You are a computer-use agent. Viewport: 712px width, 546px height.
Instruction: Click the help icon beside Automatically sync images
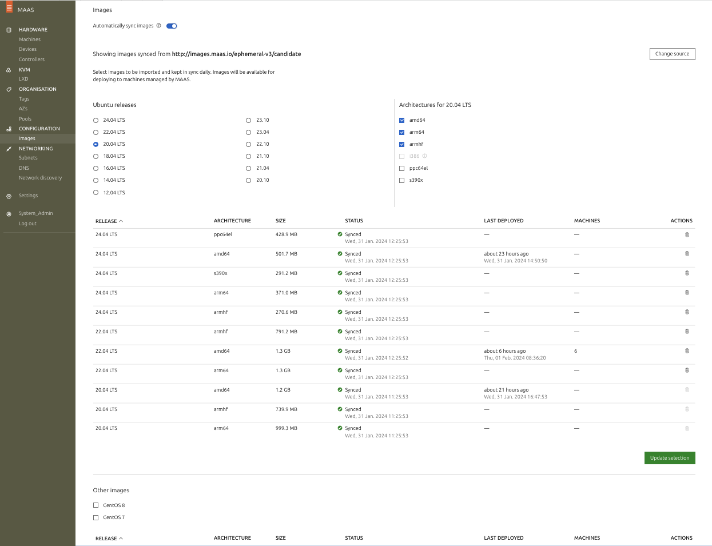tap(159, 26)
